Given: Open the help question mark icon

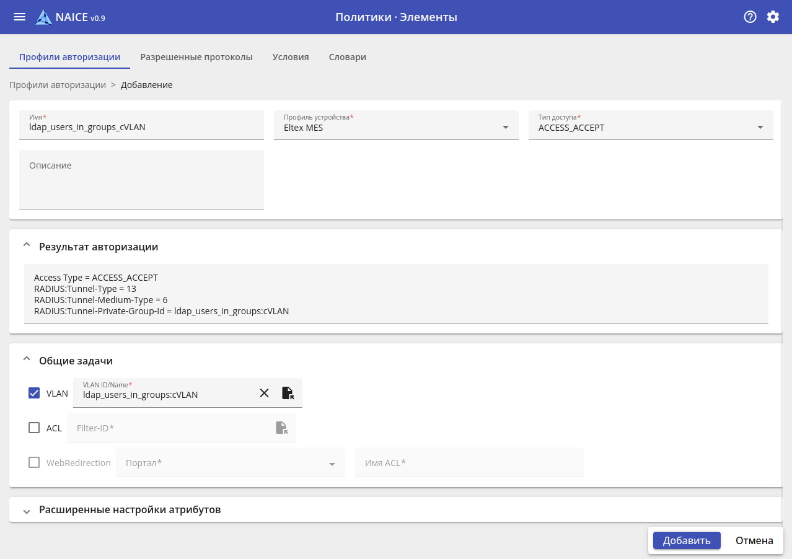Looking at the screenshot, I should [750, 17].
